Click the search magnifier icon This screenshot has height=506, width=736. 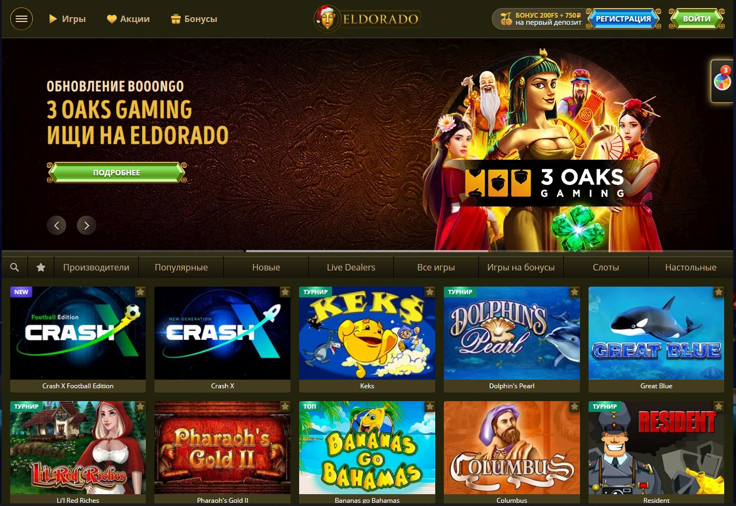pos(15,267)
